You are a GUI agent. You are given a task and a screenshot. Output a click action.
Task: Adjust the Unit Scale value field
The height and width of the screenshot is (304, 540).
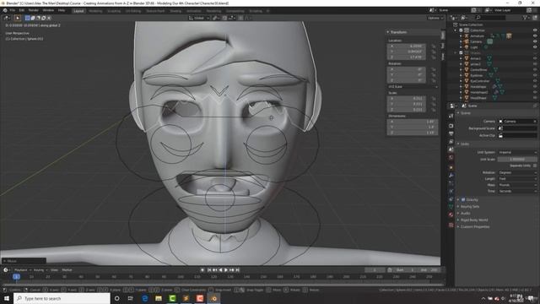click(517, 160)
